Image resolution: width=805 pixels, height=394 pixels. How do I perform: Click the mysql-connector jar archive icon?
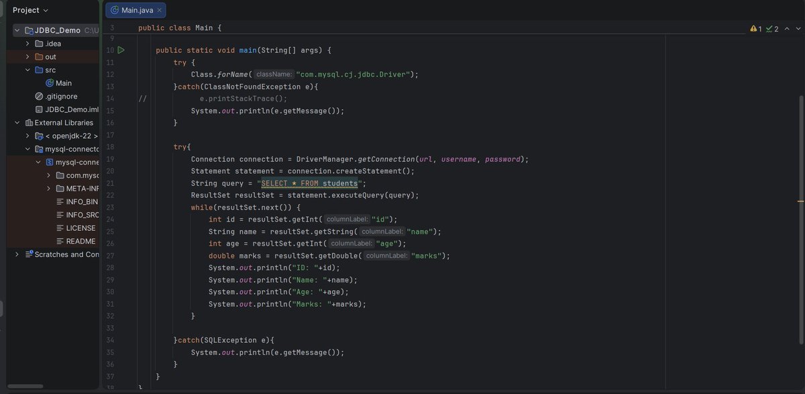coord(50,162)
